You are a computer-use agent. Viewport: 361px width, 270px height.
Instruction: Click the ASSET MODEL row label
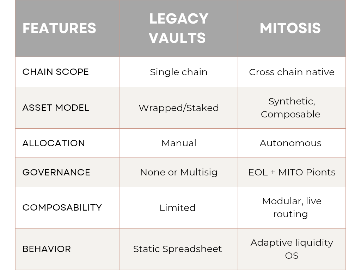(x=67, y=108)
